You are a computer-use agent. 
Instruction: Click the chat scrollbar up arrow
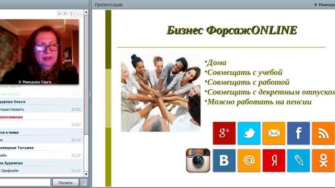[x=86, y=12]
